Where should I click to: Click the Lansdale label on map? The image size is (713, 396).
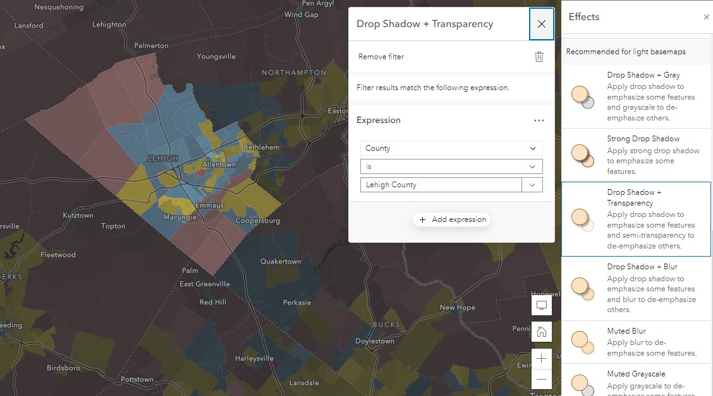[x=304, y=383]
